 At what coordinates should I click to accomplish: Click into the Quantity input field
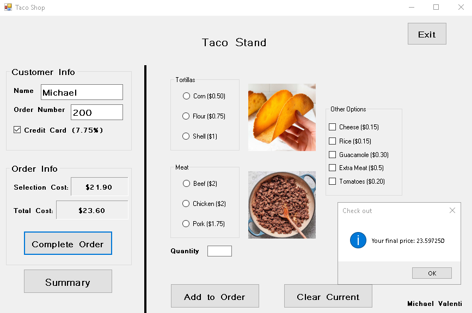pyautogui.click(x=219, y=251)
